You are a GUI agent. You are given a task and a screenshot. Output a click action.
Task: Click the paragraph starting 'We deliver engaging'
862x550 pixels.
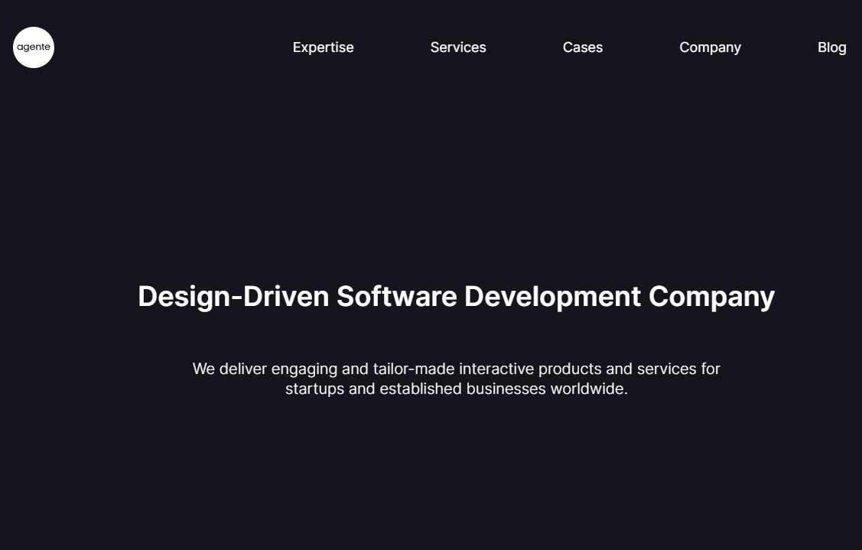pos(457,379)
